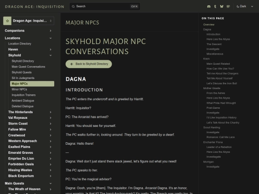Open the Discord link icon

pos(209,6)
